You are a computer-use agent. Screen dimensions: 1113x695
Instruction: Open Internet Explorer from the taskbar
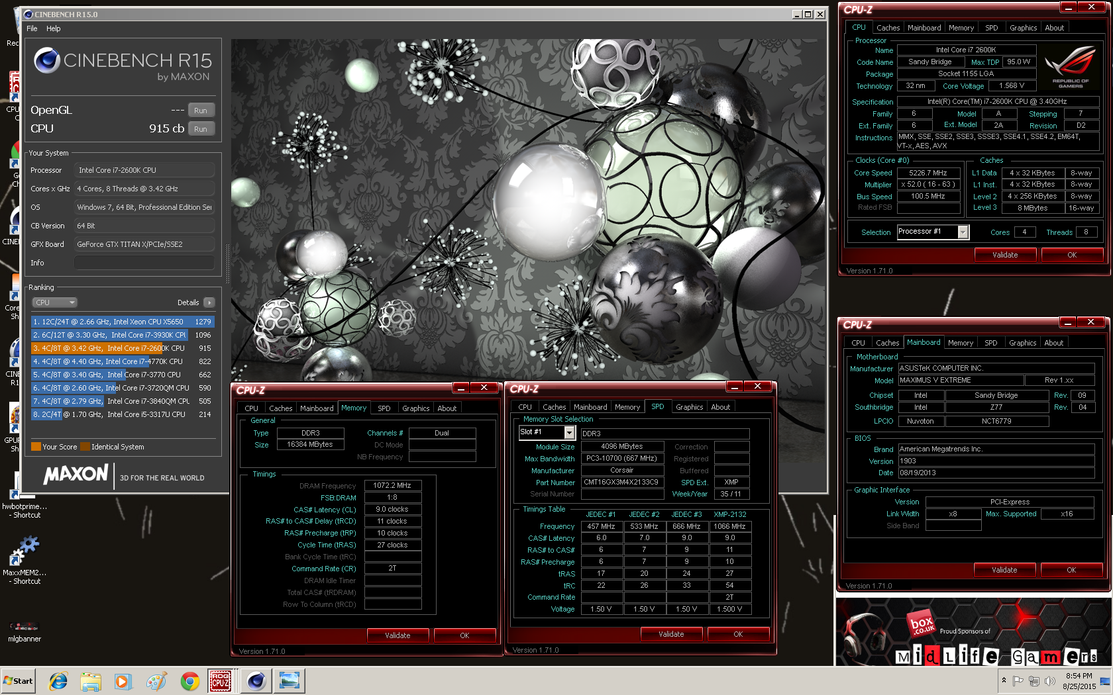tap(58, 680)
